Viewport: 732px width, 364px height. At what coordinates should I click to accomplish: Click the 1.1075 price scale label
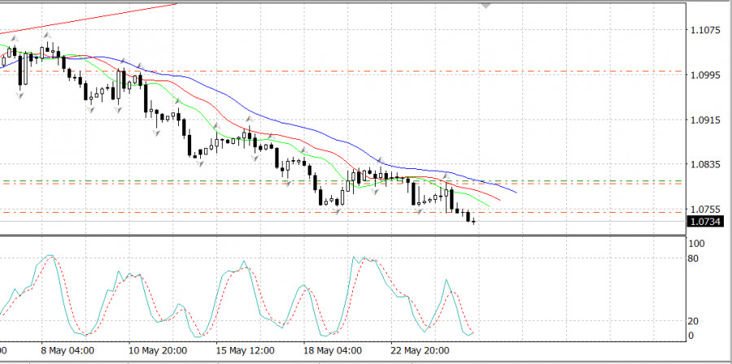point(704,31)
